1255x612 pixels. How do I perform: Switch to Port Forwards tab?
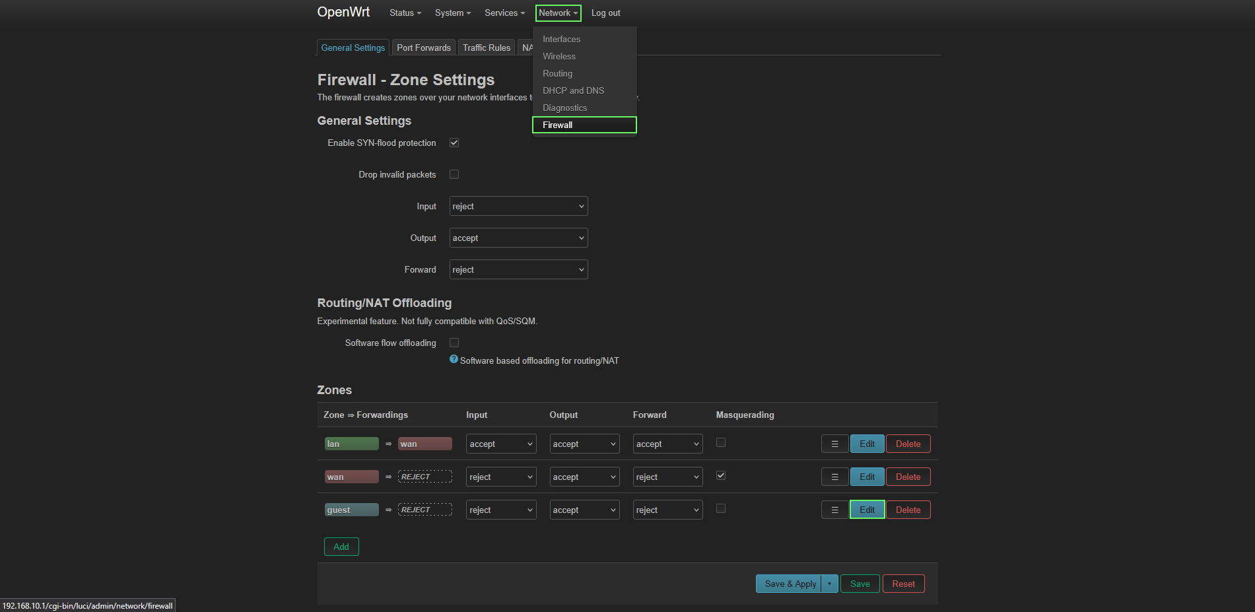pos(424,48)
